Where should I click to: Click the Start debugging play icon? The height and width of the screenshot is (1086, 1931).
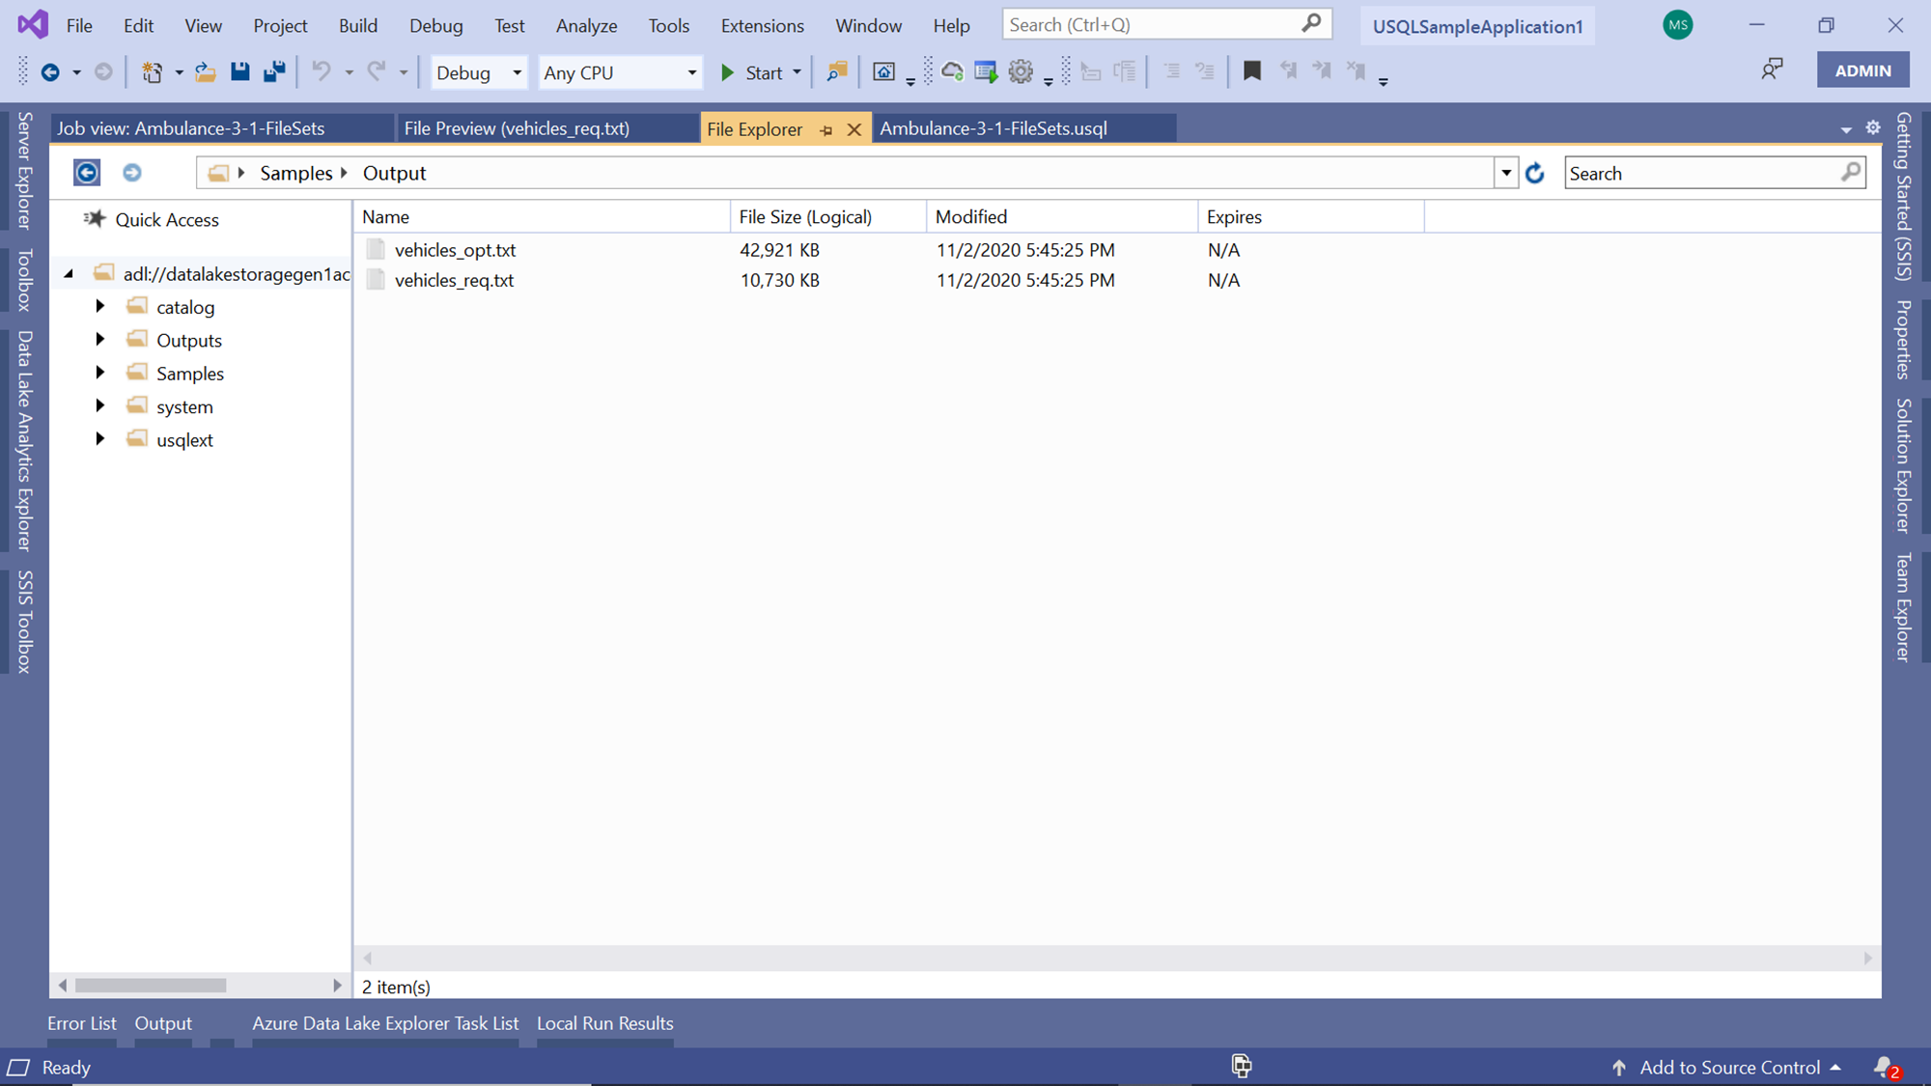click(x=728, y=72)
